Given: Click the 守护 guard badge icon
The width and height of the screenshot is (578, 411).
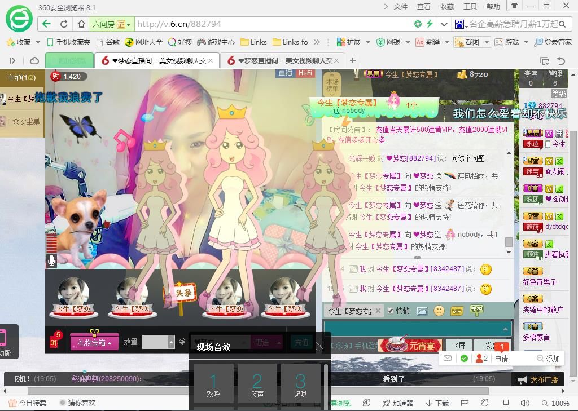Looking at the screenshot, I should click(476, 310).
